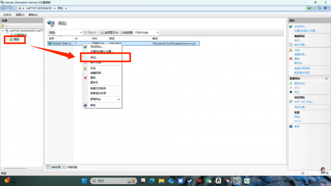This screenshot has width=331, height=186.
Task: Click 基本设置... in the actions pane
Action: (x=300, y=45)
